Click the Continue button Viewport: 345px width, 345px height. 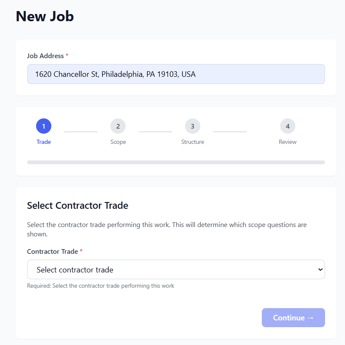(293, 317)
